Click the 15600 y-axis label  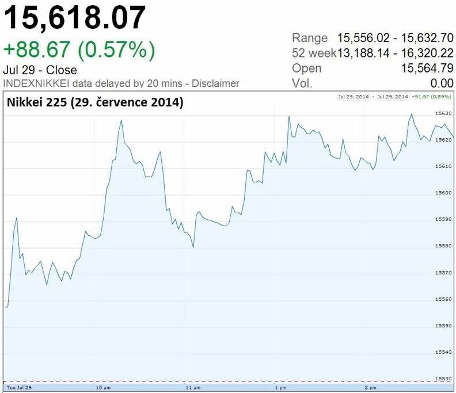tap(443, 193)
